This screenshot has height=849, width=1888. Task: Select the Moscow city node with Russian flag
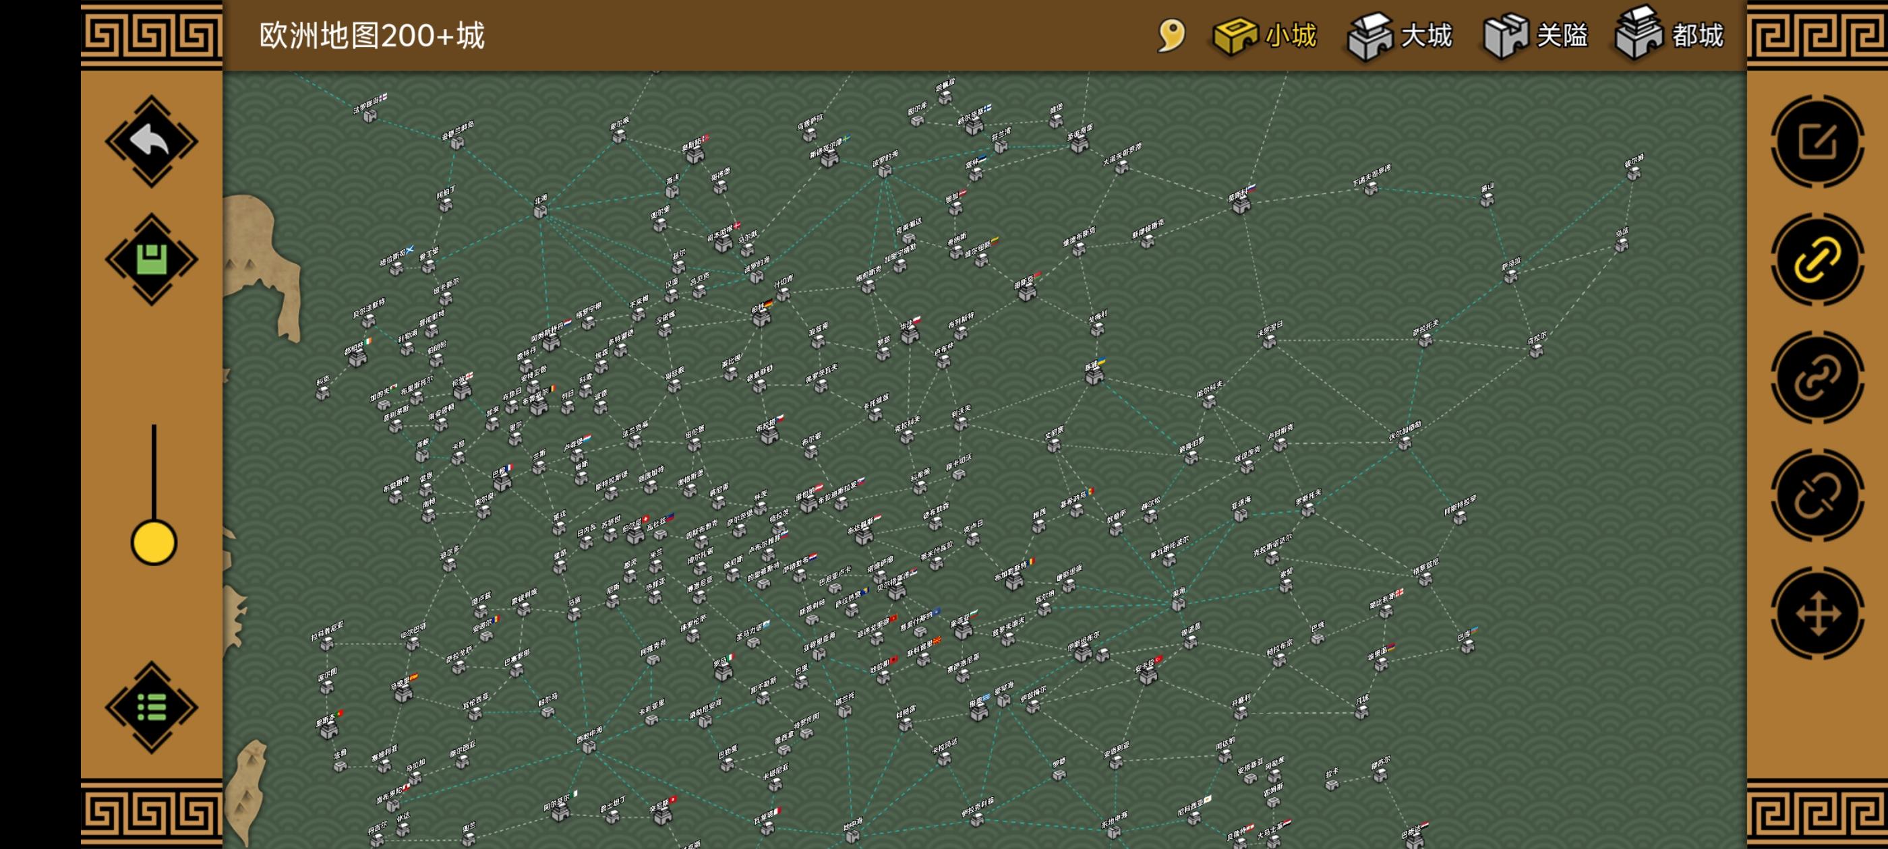click(x=1241, y=205)
